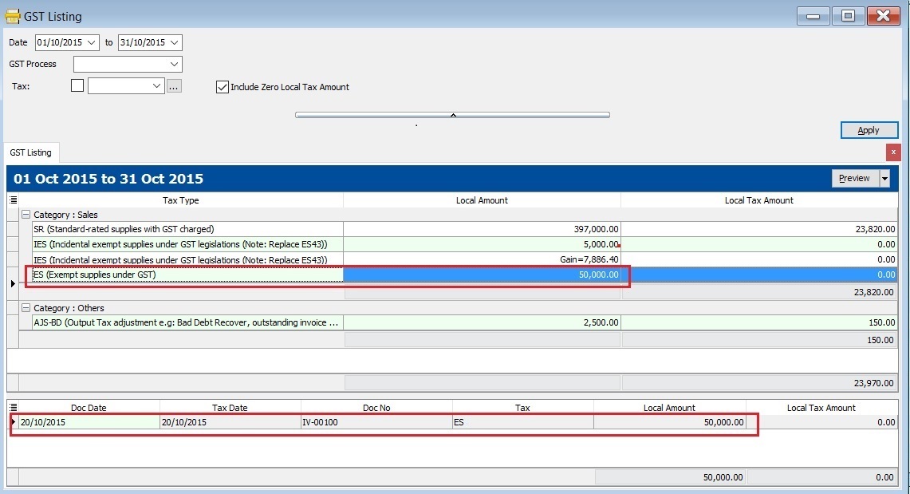Open the Preview button's dropdown arrow
The height and width of the screenshot is (494, 910).
883,178
